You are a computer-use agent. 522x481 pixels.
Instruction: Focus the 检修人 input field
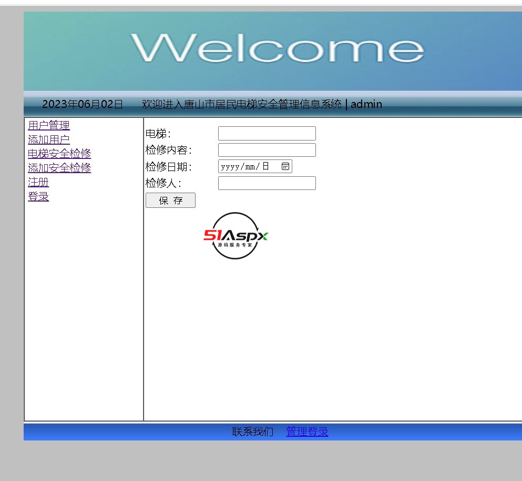coord(267,183)
